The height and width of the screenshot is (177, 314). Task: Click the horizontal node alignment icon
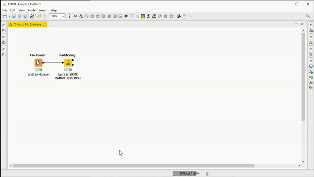point(75,16)
